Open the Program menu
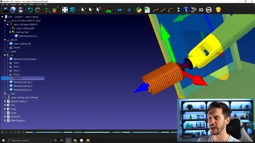Image resolution: width=255 pixels, height=143 pixels. (x=13, y=4)
